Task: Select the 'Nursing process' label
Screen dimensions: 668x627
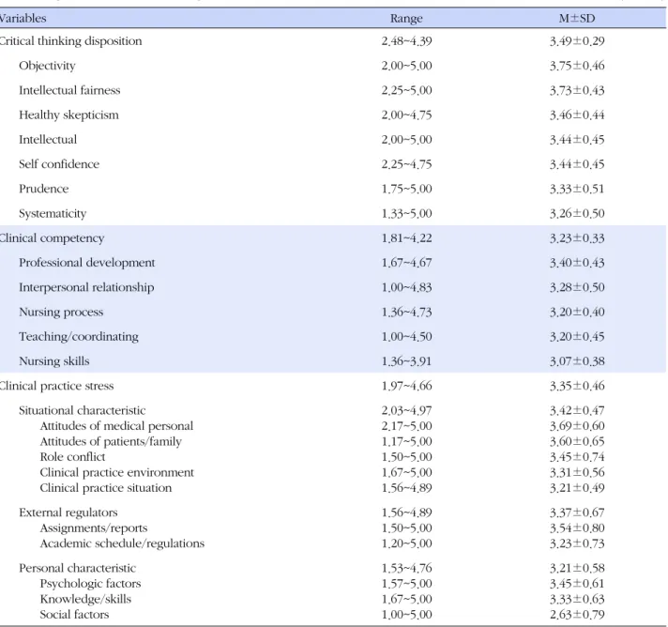Action: tap(61, 312)
